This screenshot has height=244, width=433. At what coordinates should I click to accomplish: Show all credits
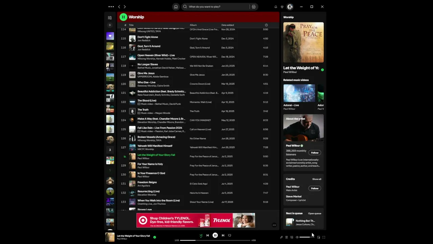tap(317, 179)
